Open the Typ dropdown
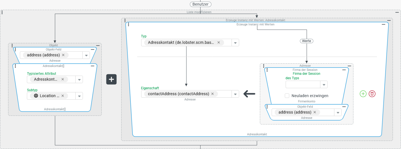 pos(235,43)
